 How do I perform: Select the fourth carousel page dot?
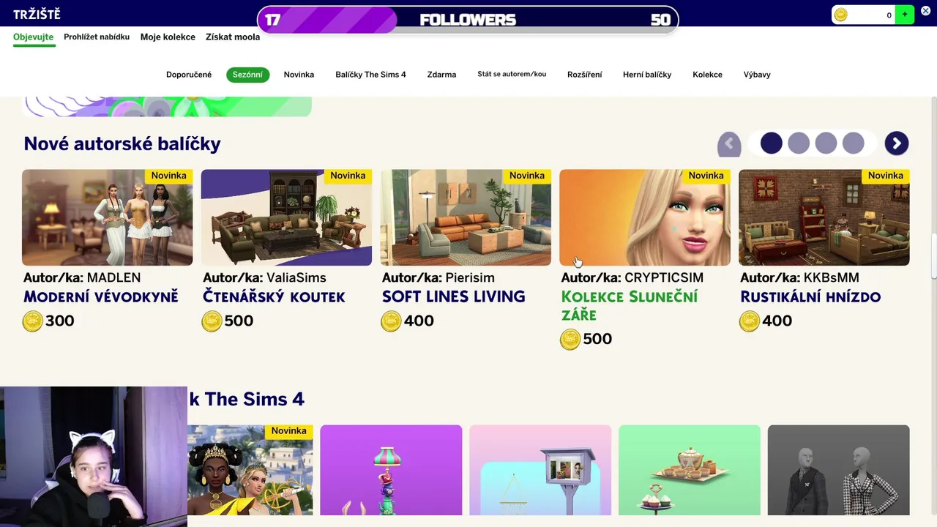pos(853,143)
